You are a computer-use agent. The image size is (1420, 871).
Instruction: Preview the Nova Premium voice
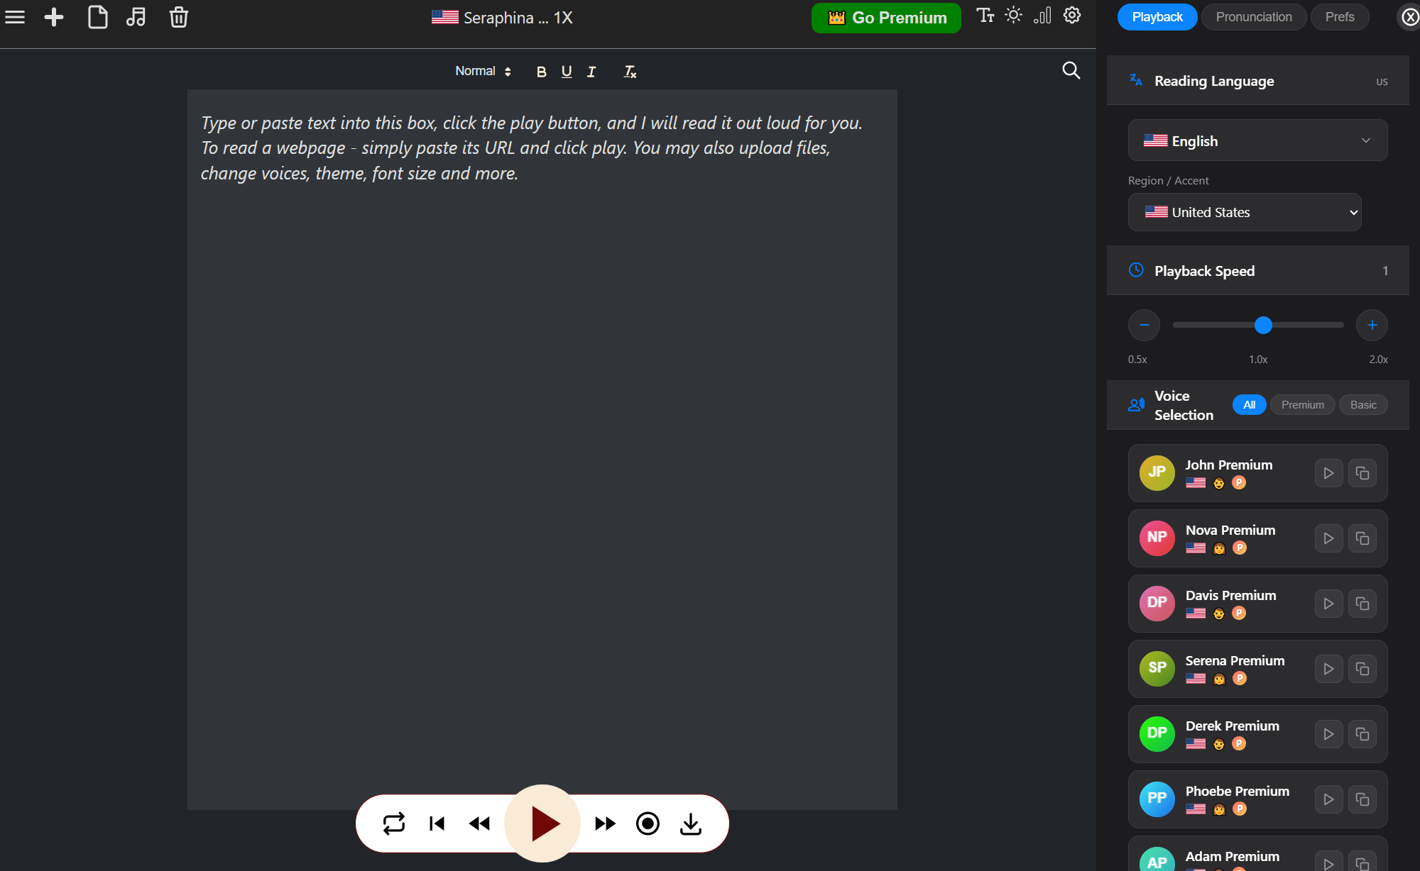(x=1328, y=538)
